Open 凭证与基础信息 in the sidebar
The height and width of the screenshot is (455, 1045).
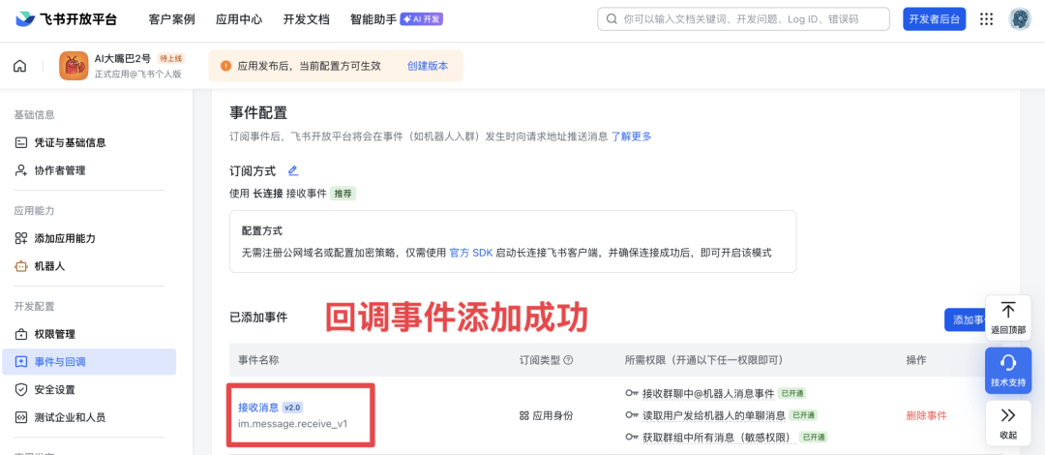tap(70, 142)
